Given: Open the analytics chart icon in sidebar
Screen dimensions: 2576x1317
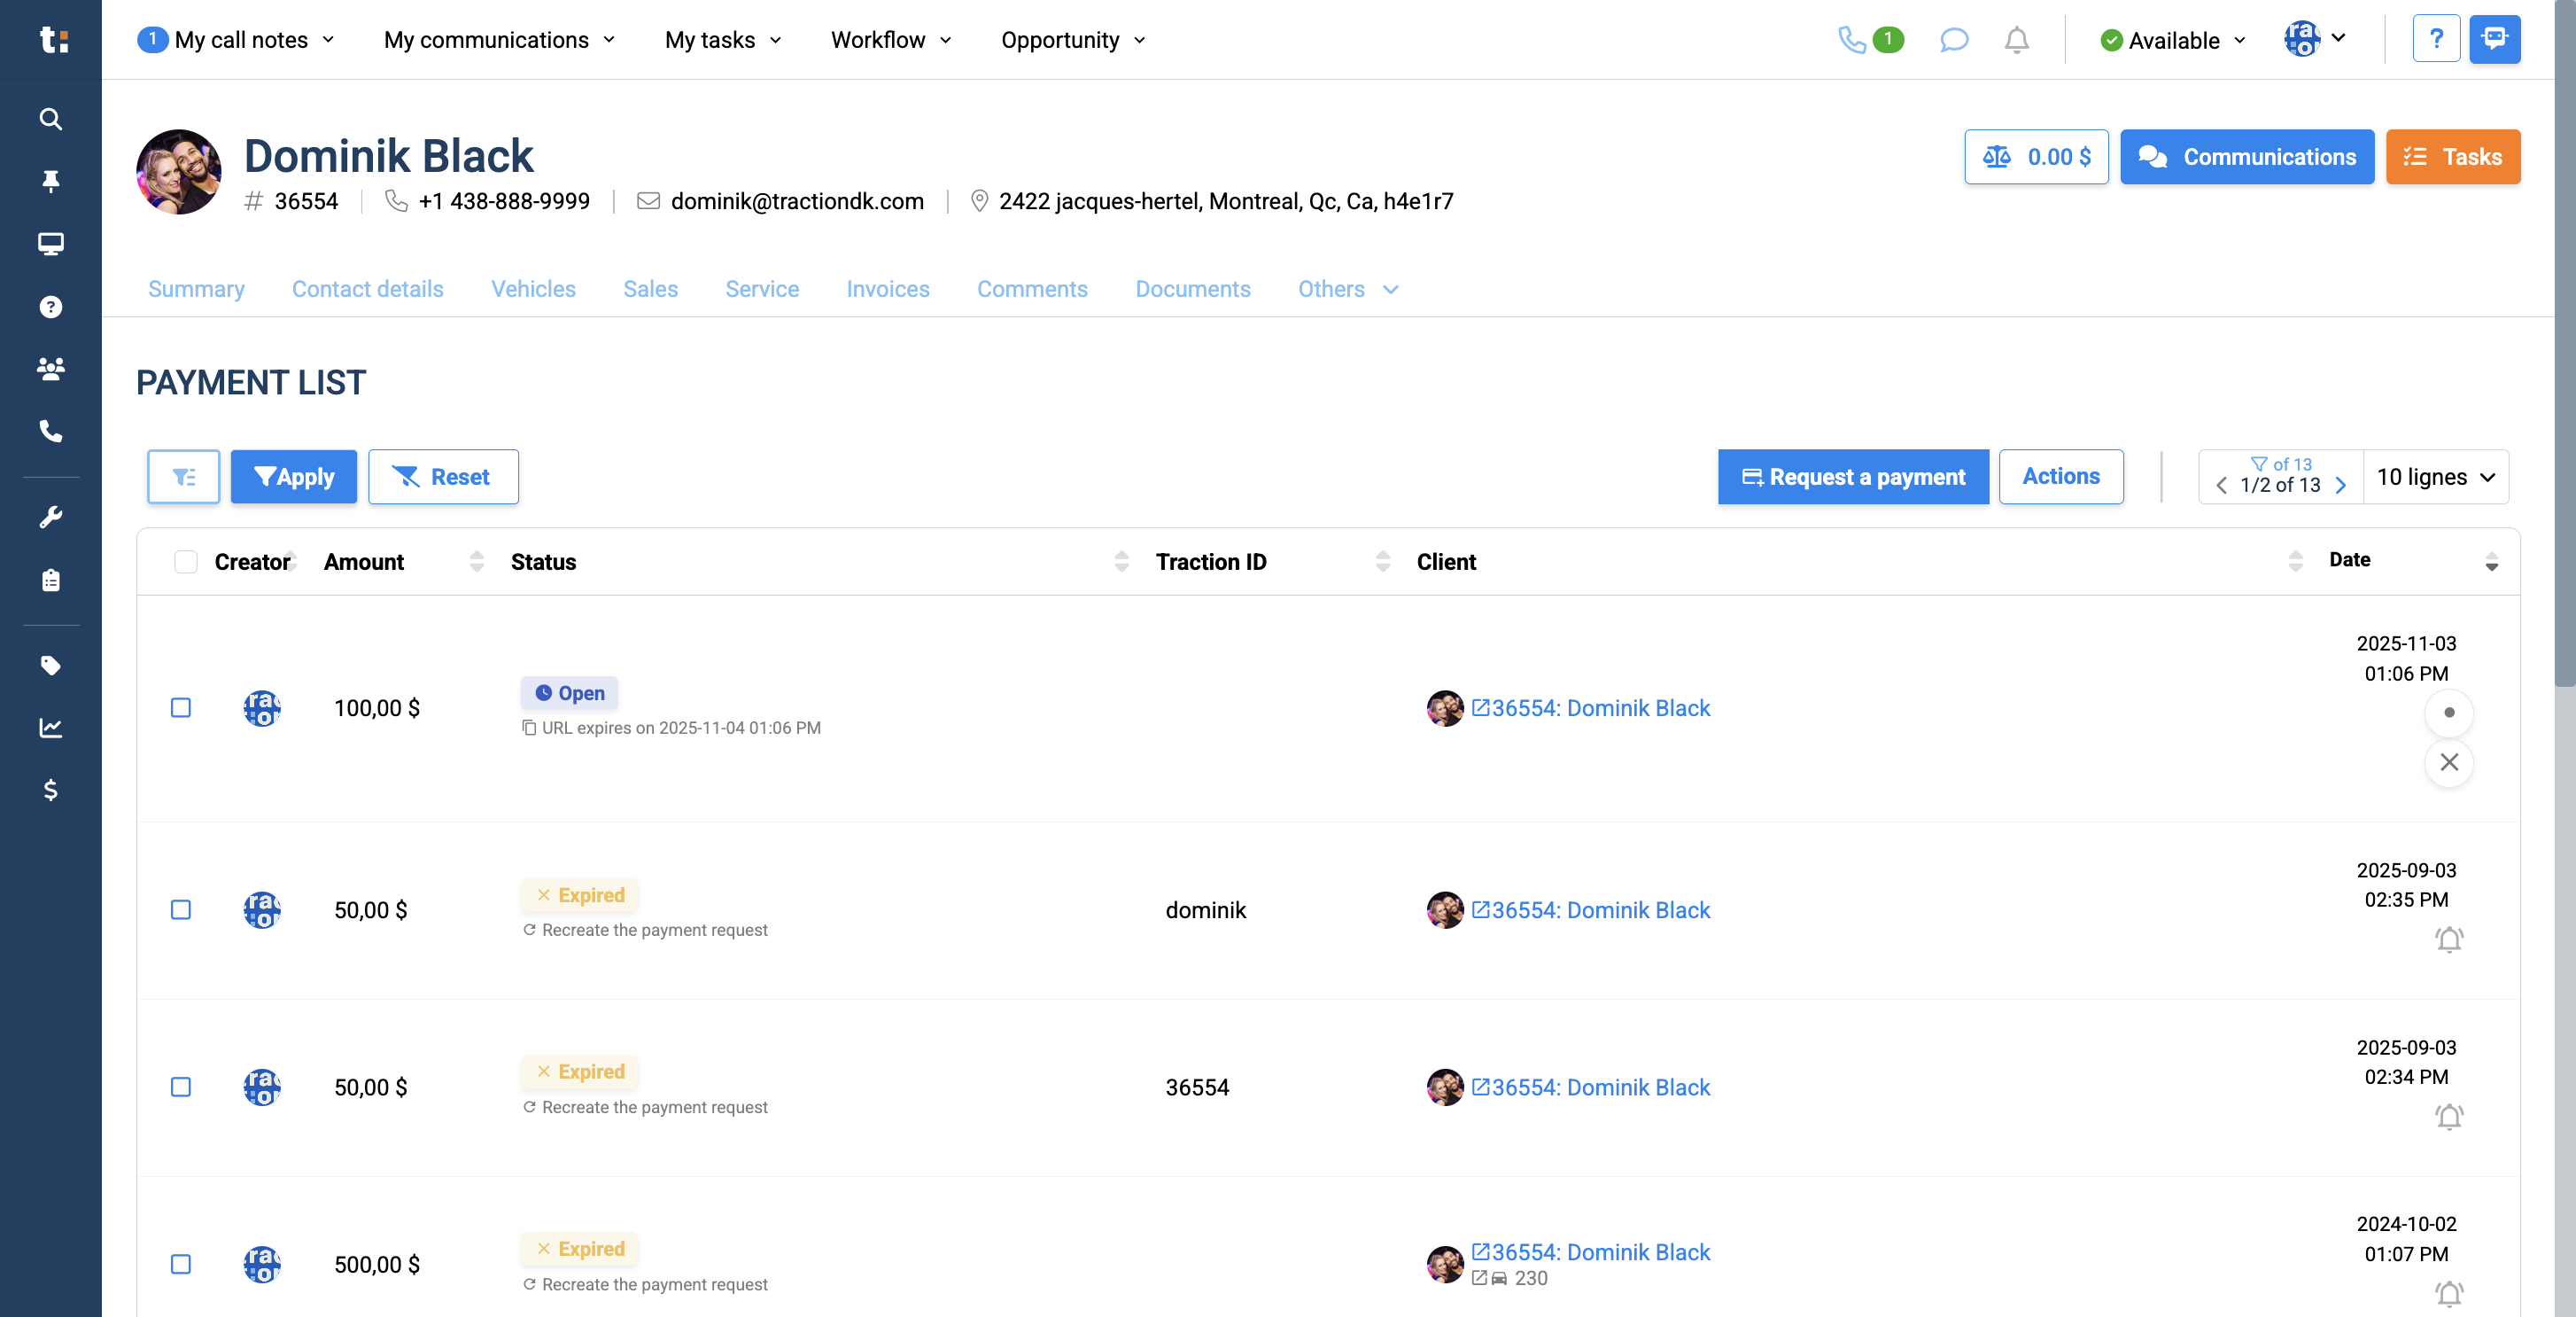Looking at the screenshot, I should (x=50, y=728).
